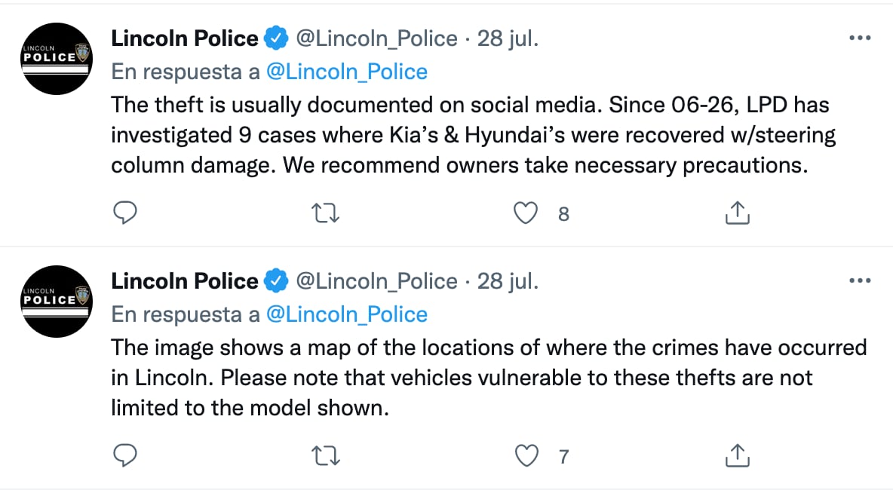The height and width of the screenshot is (490, 893).
Task: Click Lincoln Police name on first tweet
Action: (x=185, y=38)
